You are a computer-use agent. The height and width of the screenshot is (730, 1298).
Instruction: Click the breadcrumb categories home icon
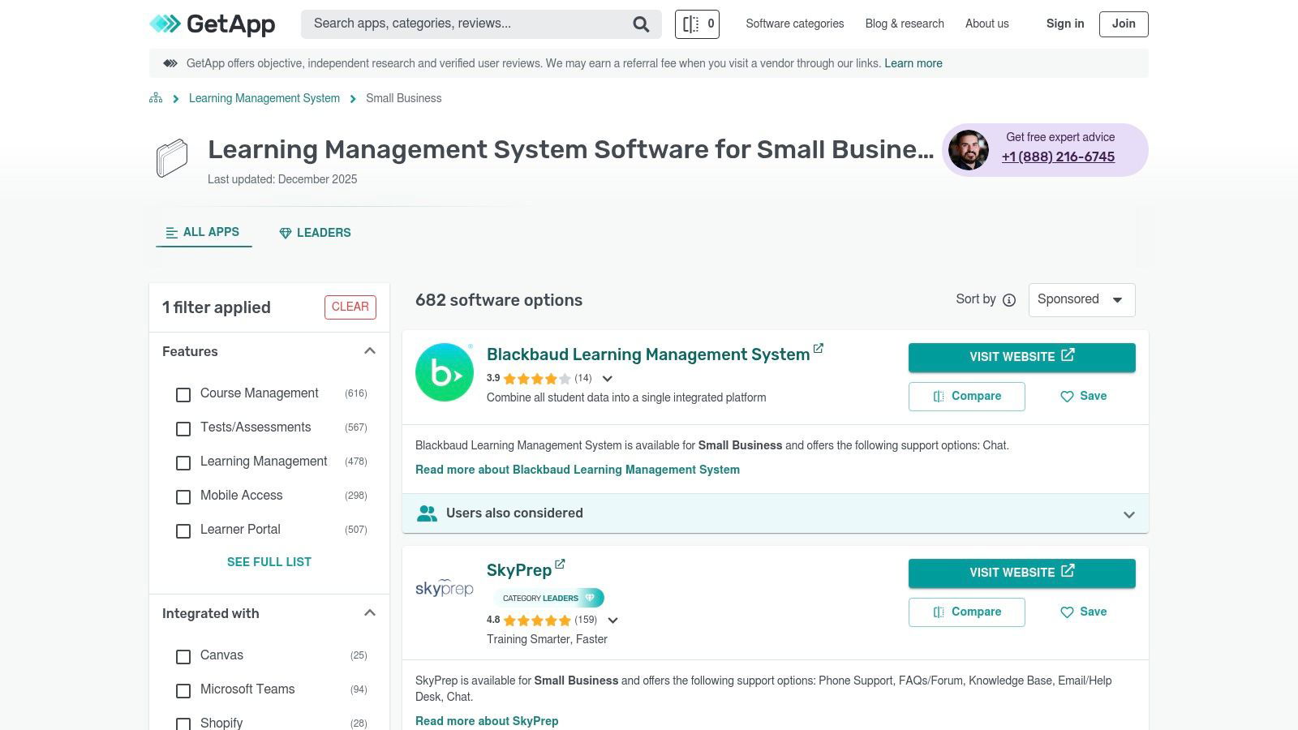[156, 98]
